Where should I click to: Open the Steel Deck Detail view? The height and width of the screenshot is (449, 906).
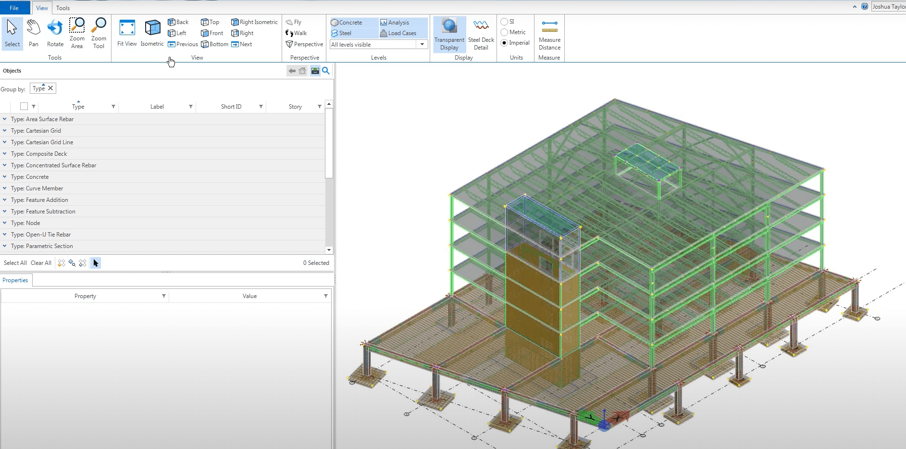480,33
